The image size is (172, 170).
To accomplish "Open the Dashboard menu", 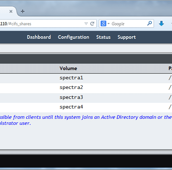I will [x=39, y=37].
